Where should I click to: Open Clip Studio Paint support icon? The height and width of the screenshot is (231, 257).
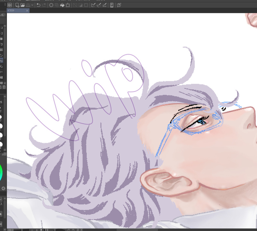pyautogui.click(x=119, y=5)
